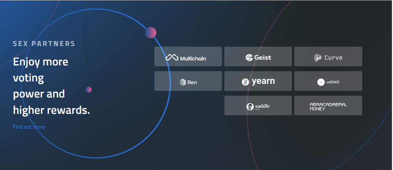393x170 pixels.
Task: Click the SEX PARTNERS section heading
Action: [44, 44]
